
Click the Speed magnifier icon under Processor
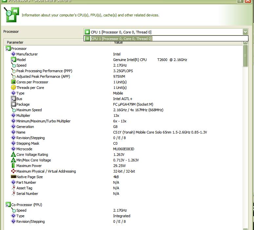tap(13, 65)
